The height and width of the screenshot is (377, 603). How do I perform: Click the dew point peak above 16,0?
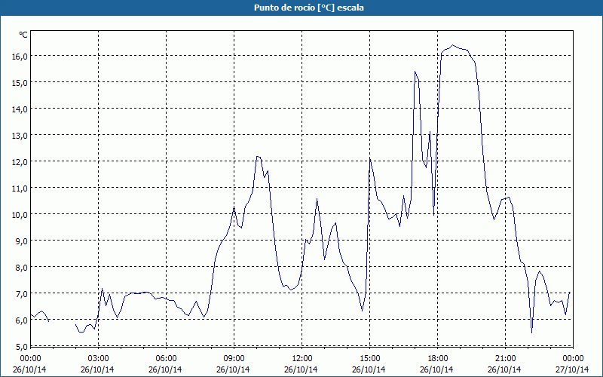point(453,45)
